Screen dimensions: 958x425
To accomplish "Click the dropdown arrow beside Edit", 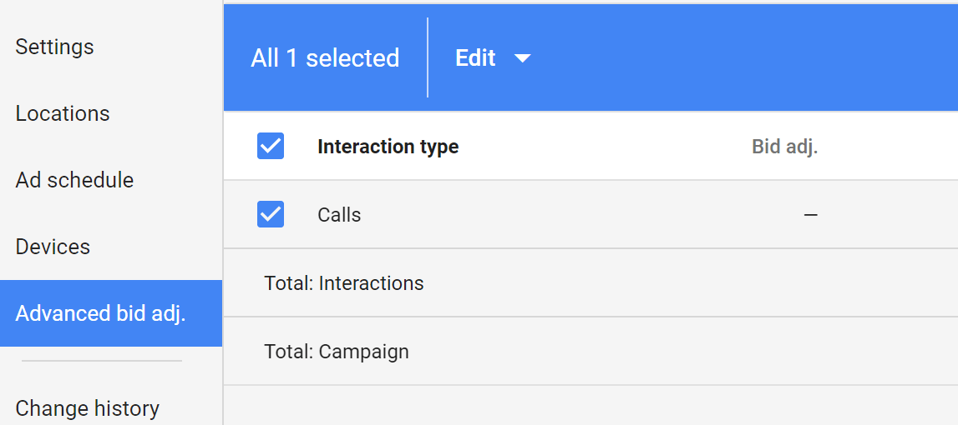I will click(x=523, y=58).
